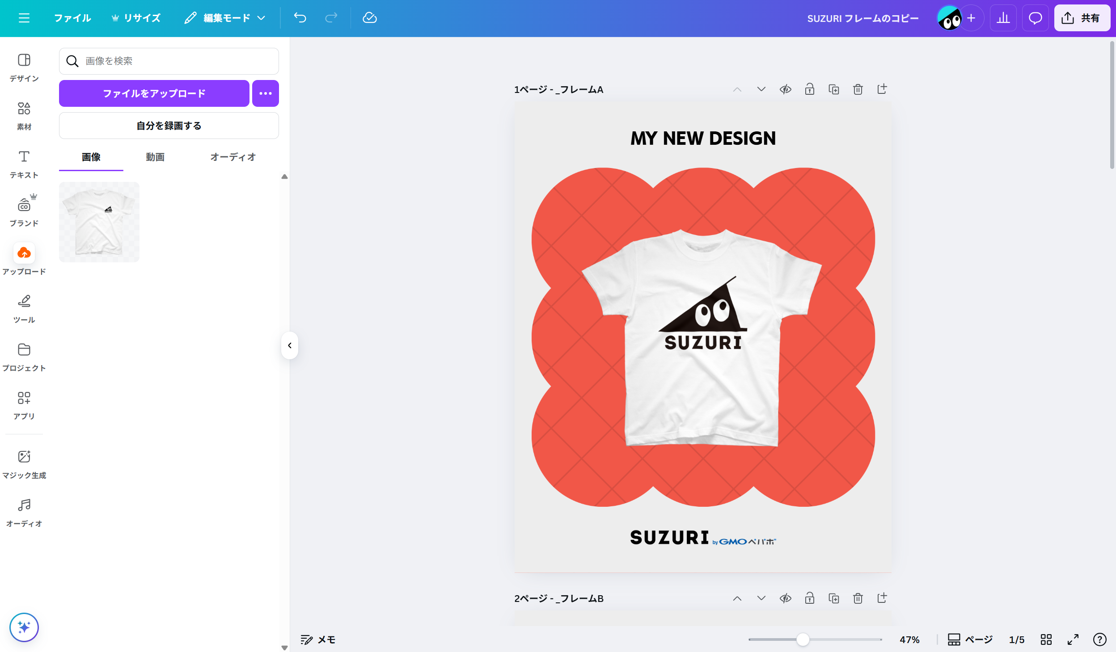The image size is (1116, 652).
Task: Add a new page after page 1
Action: pyautogui.click(x=882, y=89)
